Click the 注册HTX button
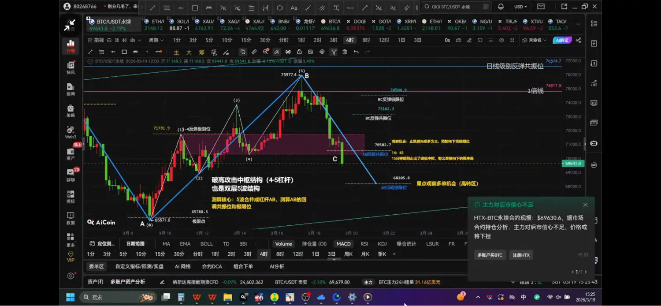Screen dimensions: 661x306 click(521, 255)
